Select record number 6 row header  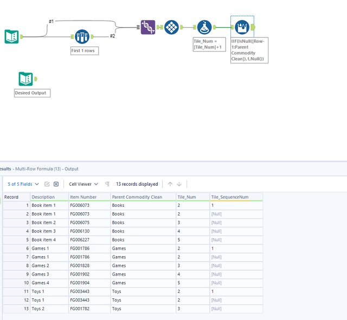(16, 249)
